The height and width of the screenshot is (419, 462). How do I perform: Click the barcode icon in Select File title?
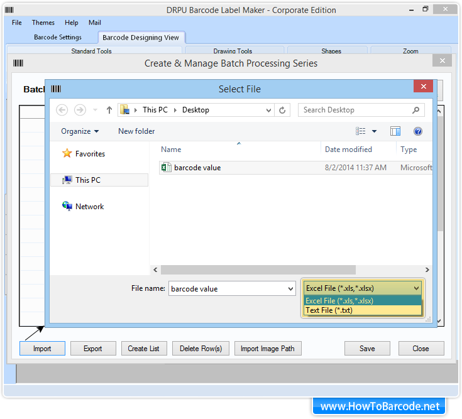click(x=56, y=89)
